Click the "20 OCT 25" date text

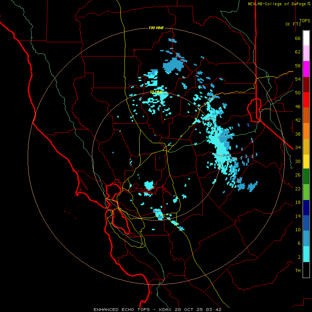click(x=189, y=310)
